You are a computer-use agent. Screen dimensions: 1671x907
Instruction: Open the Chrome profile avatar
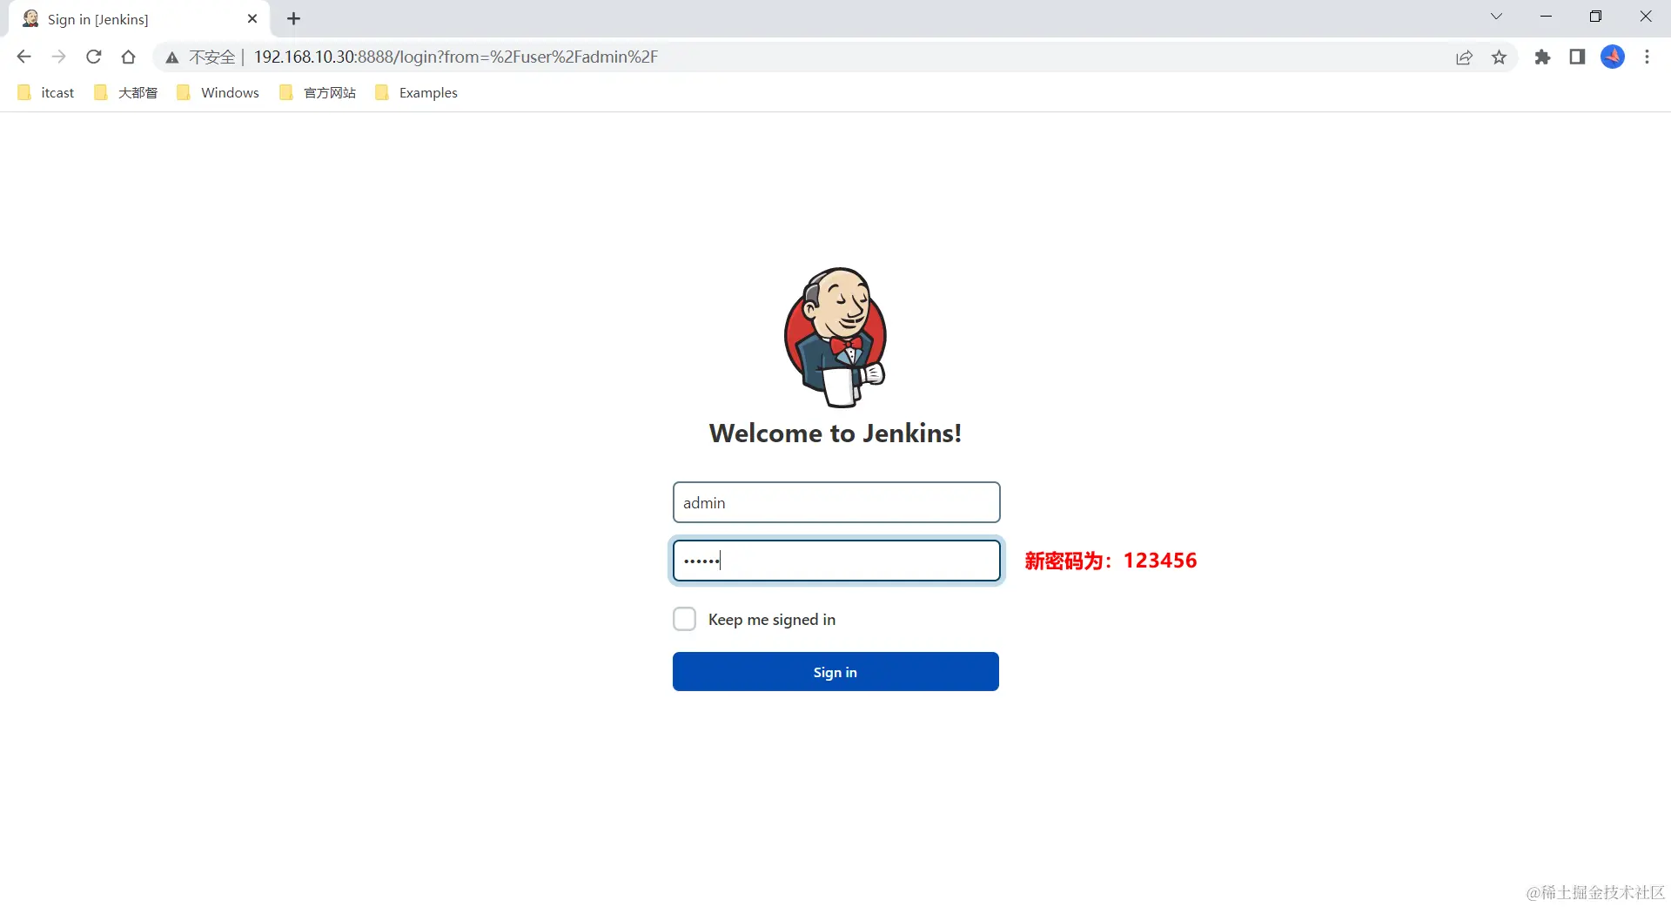[1613, 57]
